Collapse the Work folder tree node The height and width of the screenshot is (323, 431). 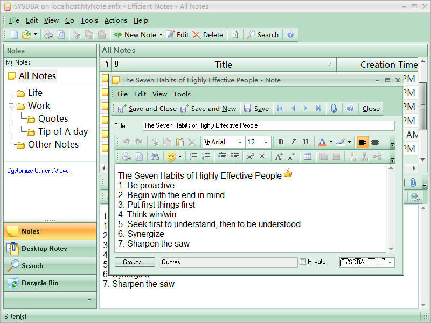(11, 106)
